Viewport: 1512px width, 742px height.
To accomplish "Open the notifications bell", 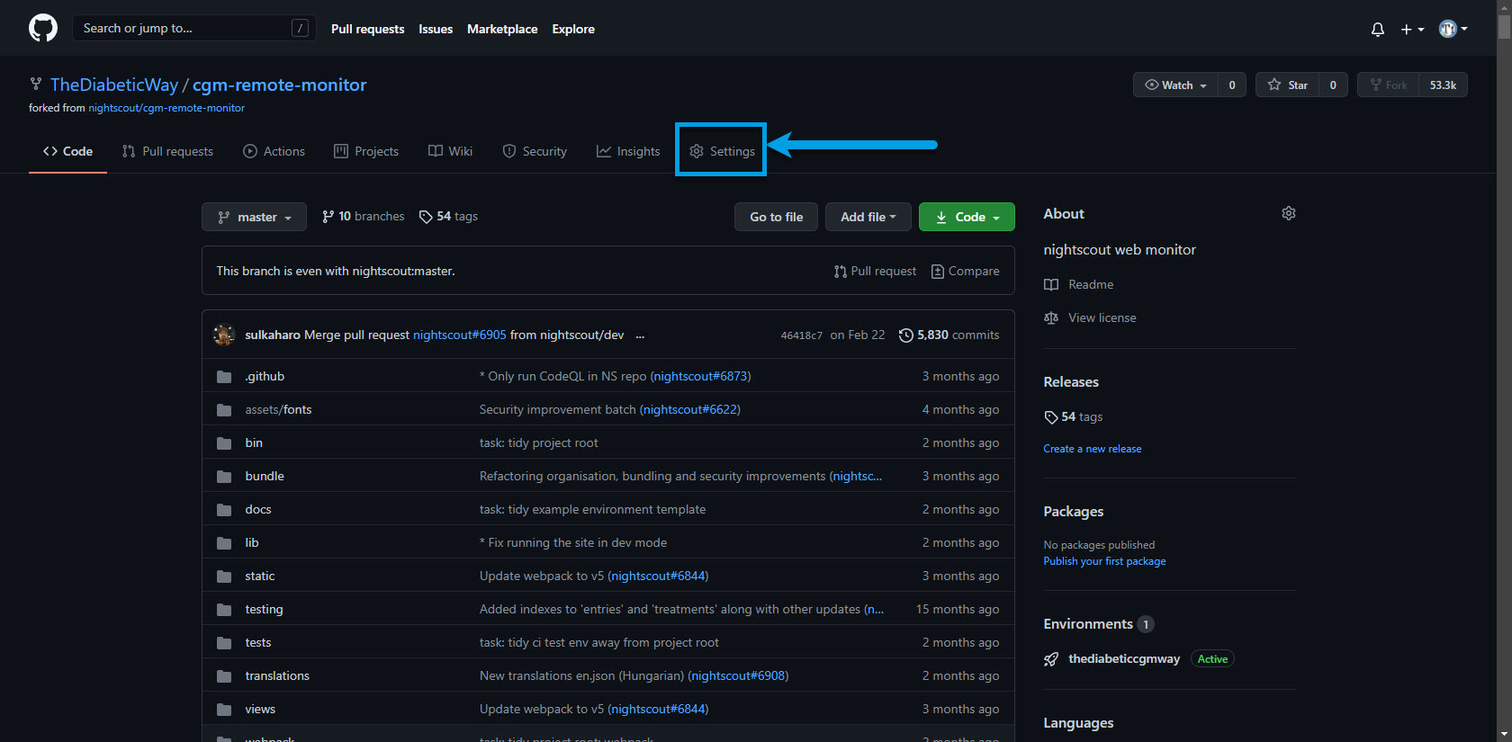I will point(1377,30).
